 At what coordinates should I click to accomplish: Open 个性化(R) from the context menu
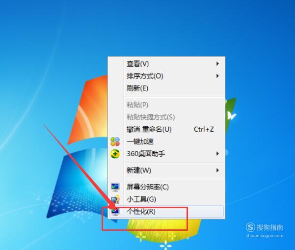[x=166, y=212]
